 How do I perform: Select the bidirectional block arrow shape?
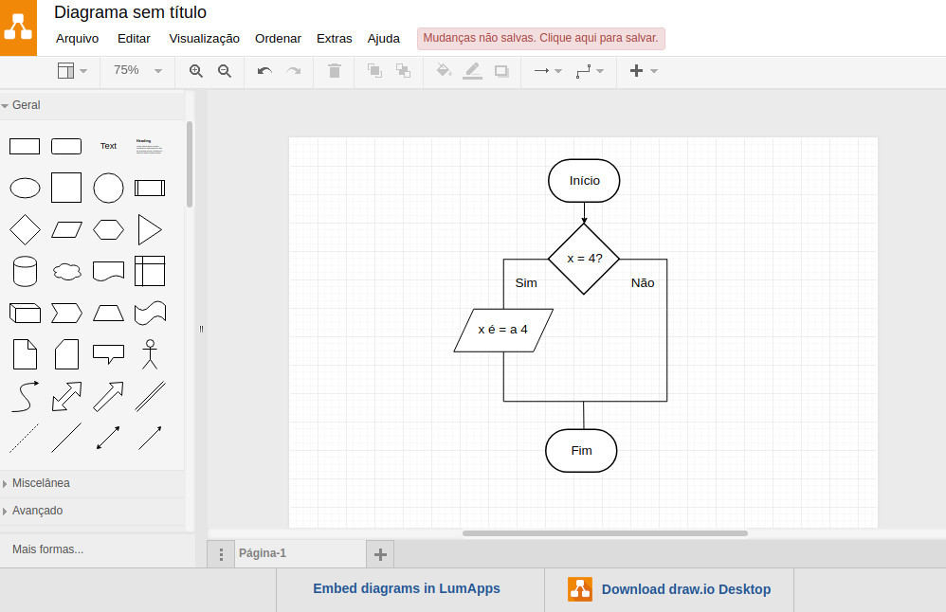pos(66,396)
